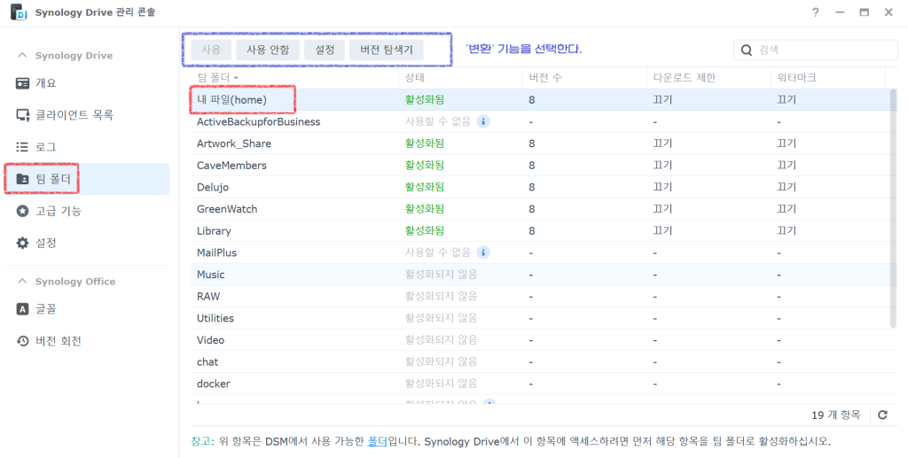The image size is (908, 458).
Task: Open 고급 기능 in the sidebar
Action: (87, 211)
